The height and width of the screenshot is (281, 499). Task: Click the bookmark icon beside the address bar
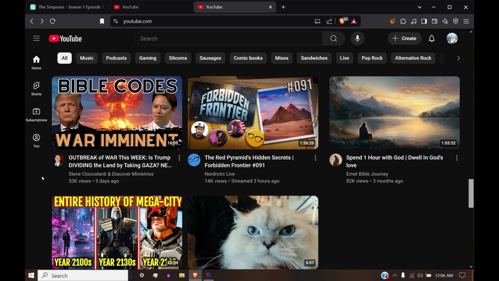coord(102,21)
